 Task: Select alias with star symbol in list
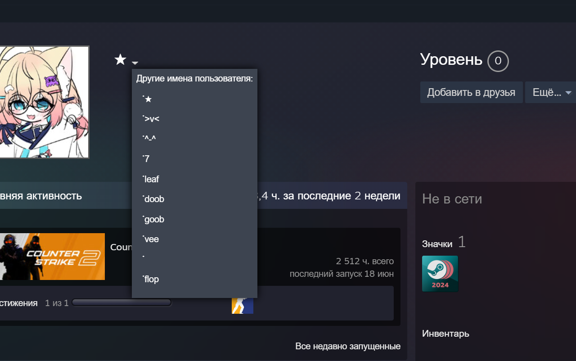tap(147, 99)
